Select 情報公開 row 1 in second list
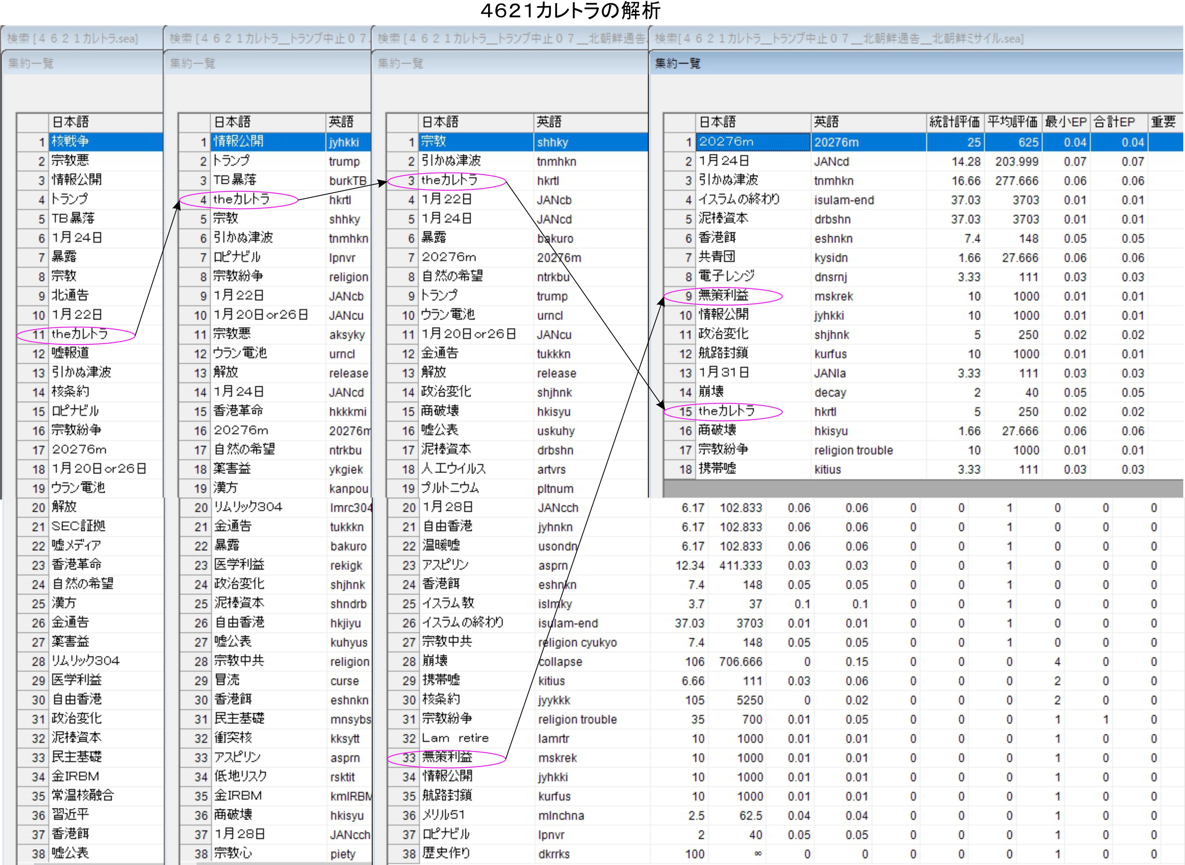Viewport: 1185px width, 865px height. pyautogui.click(x=238, y=141)
